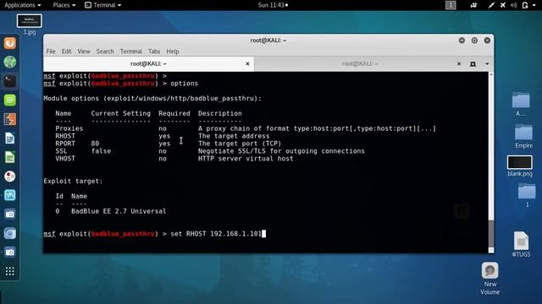The width and height of the screenshot is (542, 304).
Task: Switch to the second root@KALI tab
Action: coord(359,64)
